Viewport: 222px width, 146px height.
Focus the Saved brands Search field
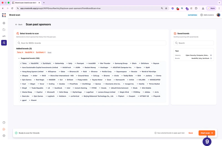194,43
